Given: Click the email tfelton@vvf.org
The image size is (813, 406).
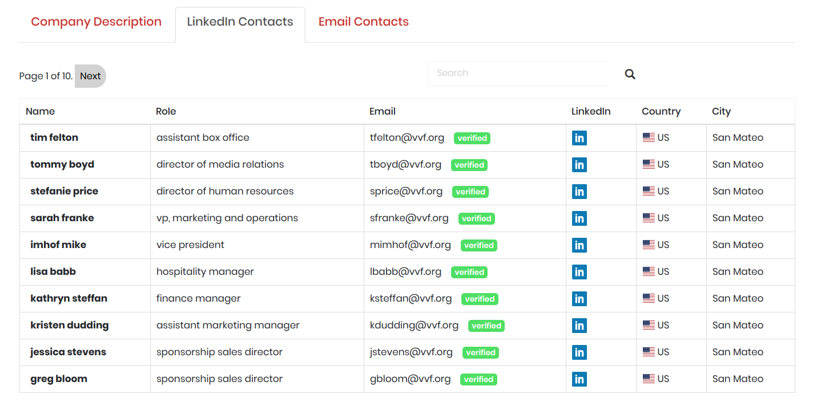Looking at the screenshot, I should tap(406, 137).
